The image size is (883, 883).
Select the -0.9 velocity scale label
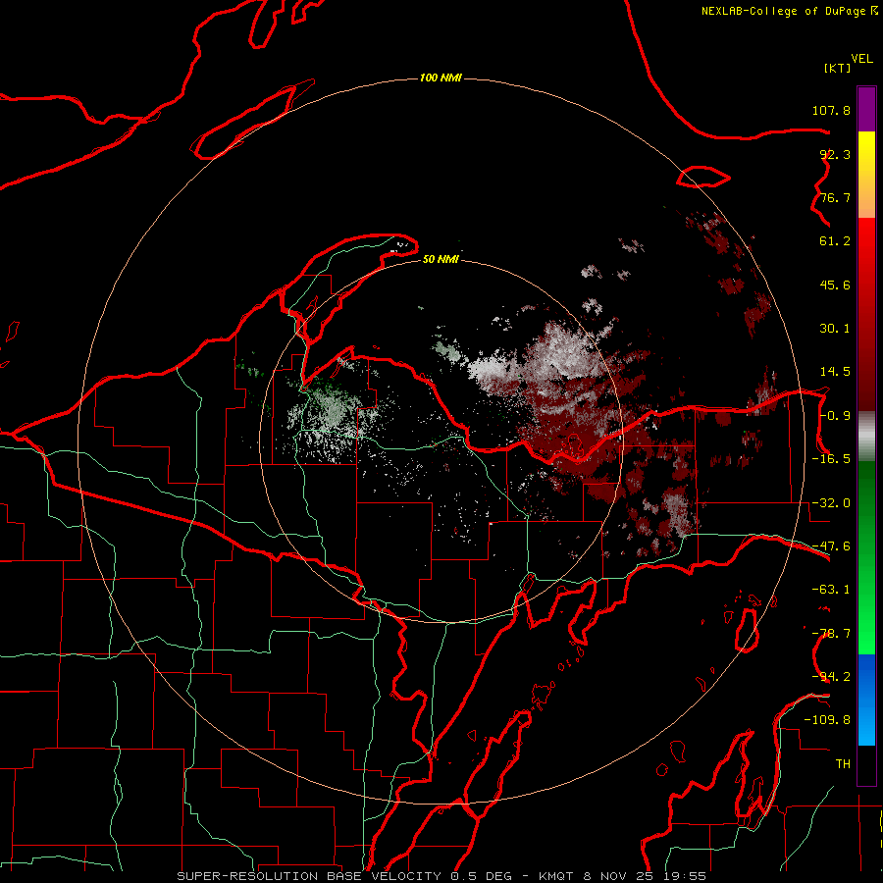pos(835,416)
